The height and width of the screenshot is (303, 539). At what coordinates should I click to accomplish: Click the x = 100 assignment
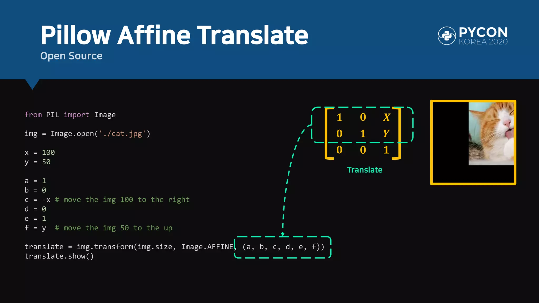tap(40, 153)
